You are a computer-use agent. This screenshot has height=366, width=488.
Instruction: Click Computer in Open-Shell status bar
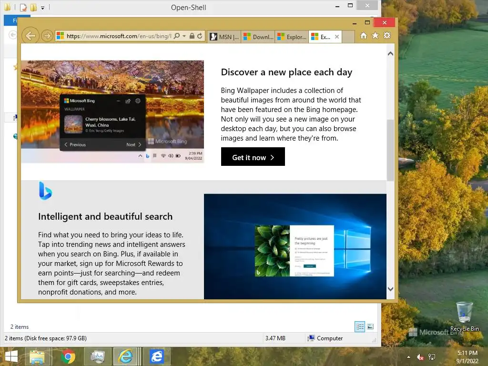coord(325,338)
